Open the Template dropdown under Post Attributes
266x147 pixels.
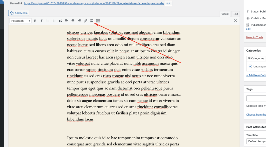256,141
